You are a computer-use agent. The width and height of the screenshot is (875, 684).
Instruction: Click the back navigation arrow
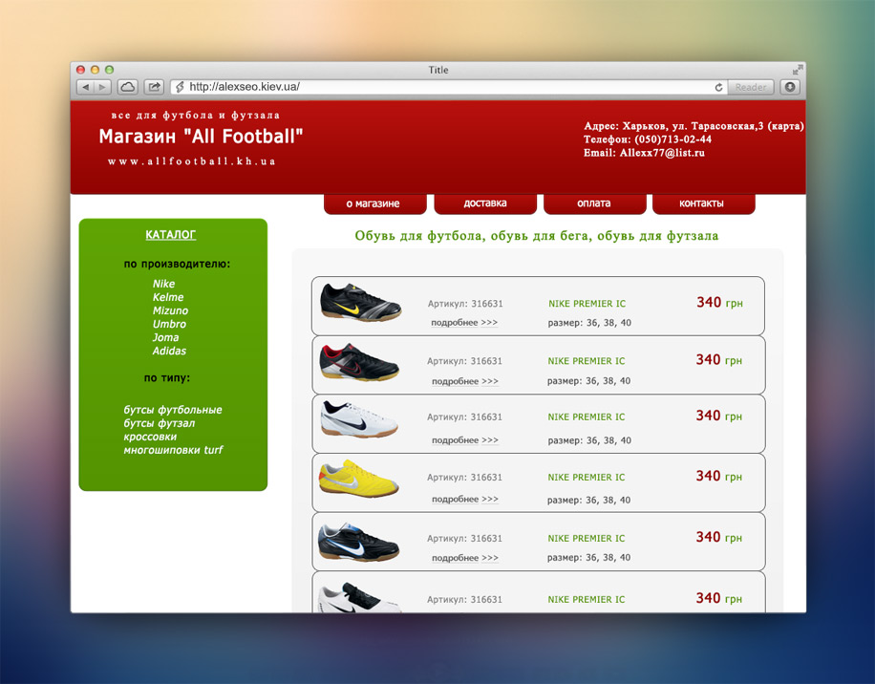[x=85, y=87]
